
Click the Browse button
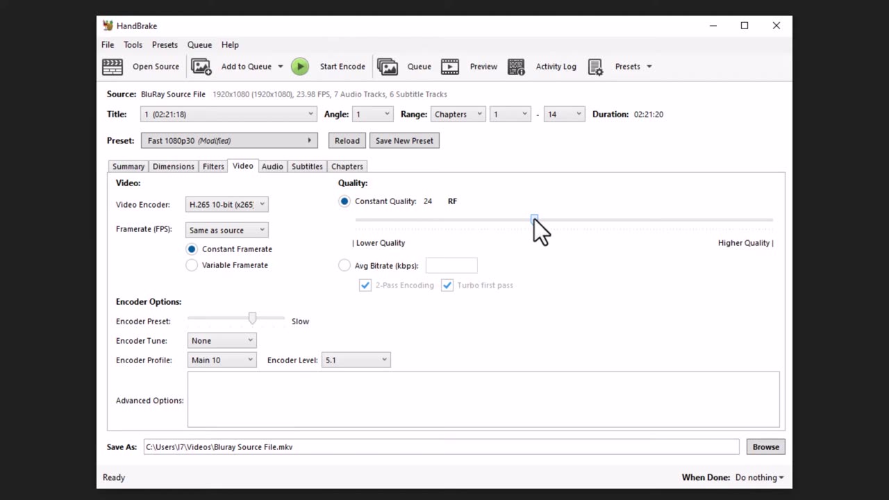click(x=766, y=447)
